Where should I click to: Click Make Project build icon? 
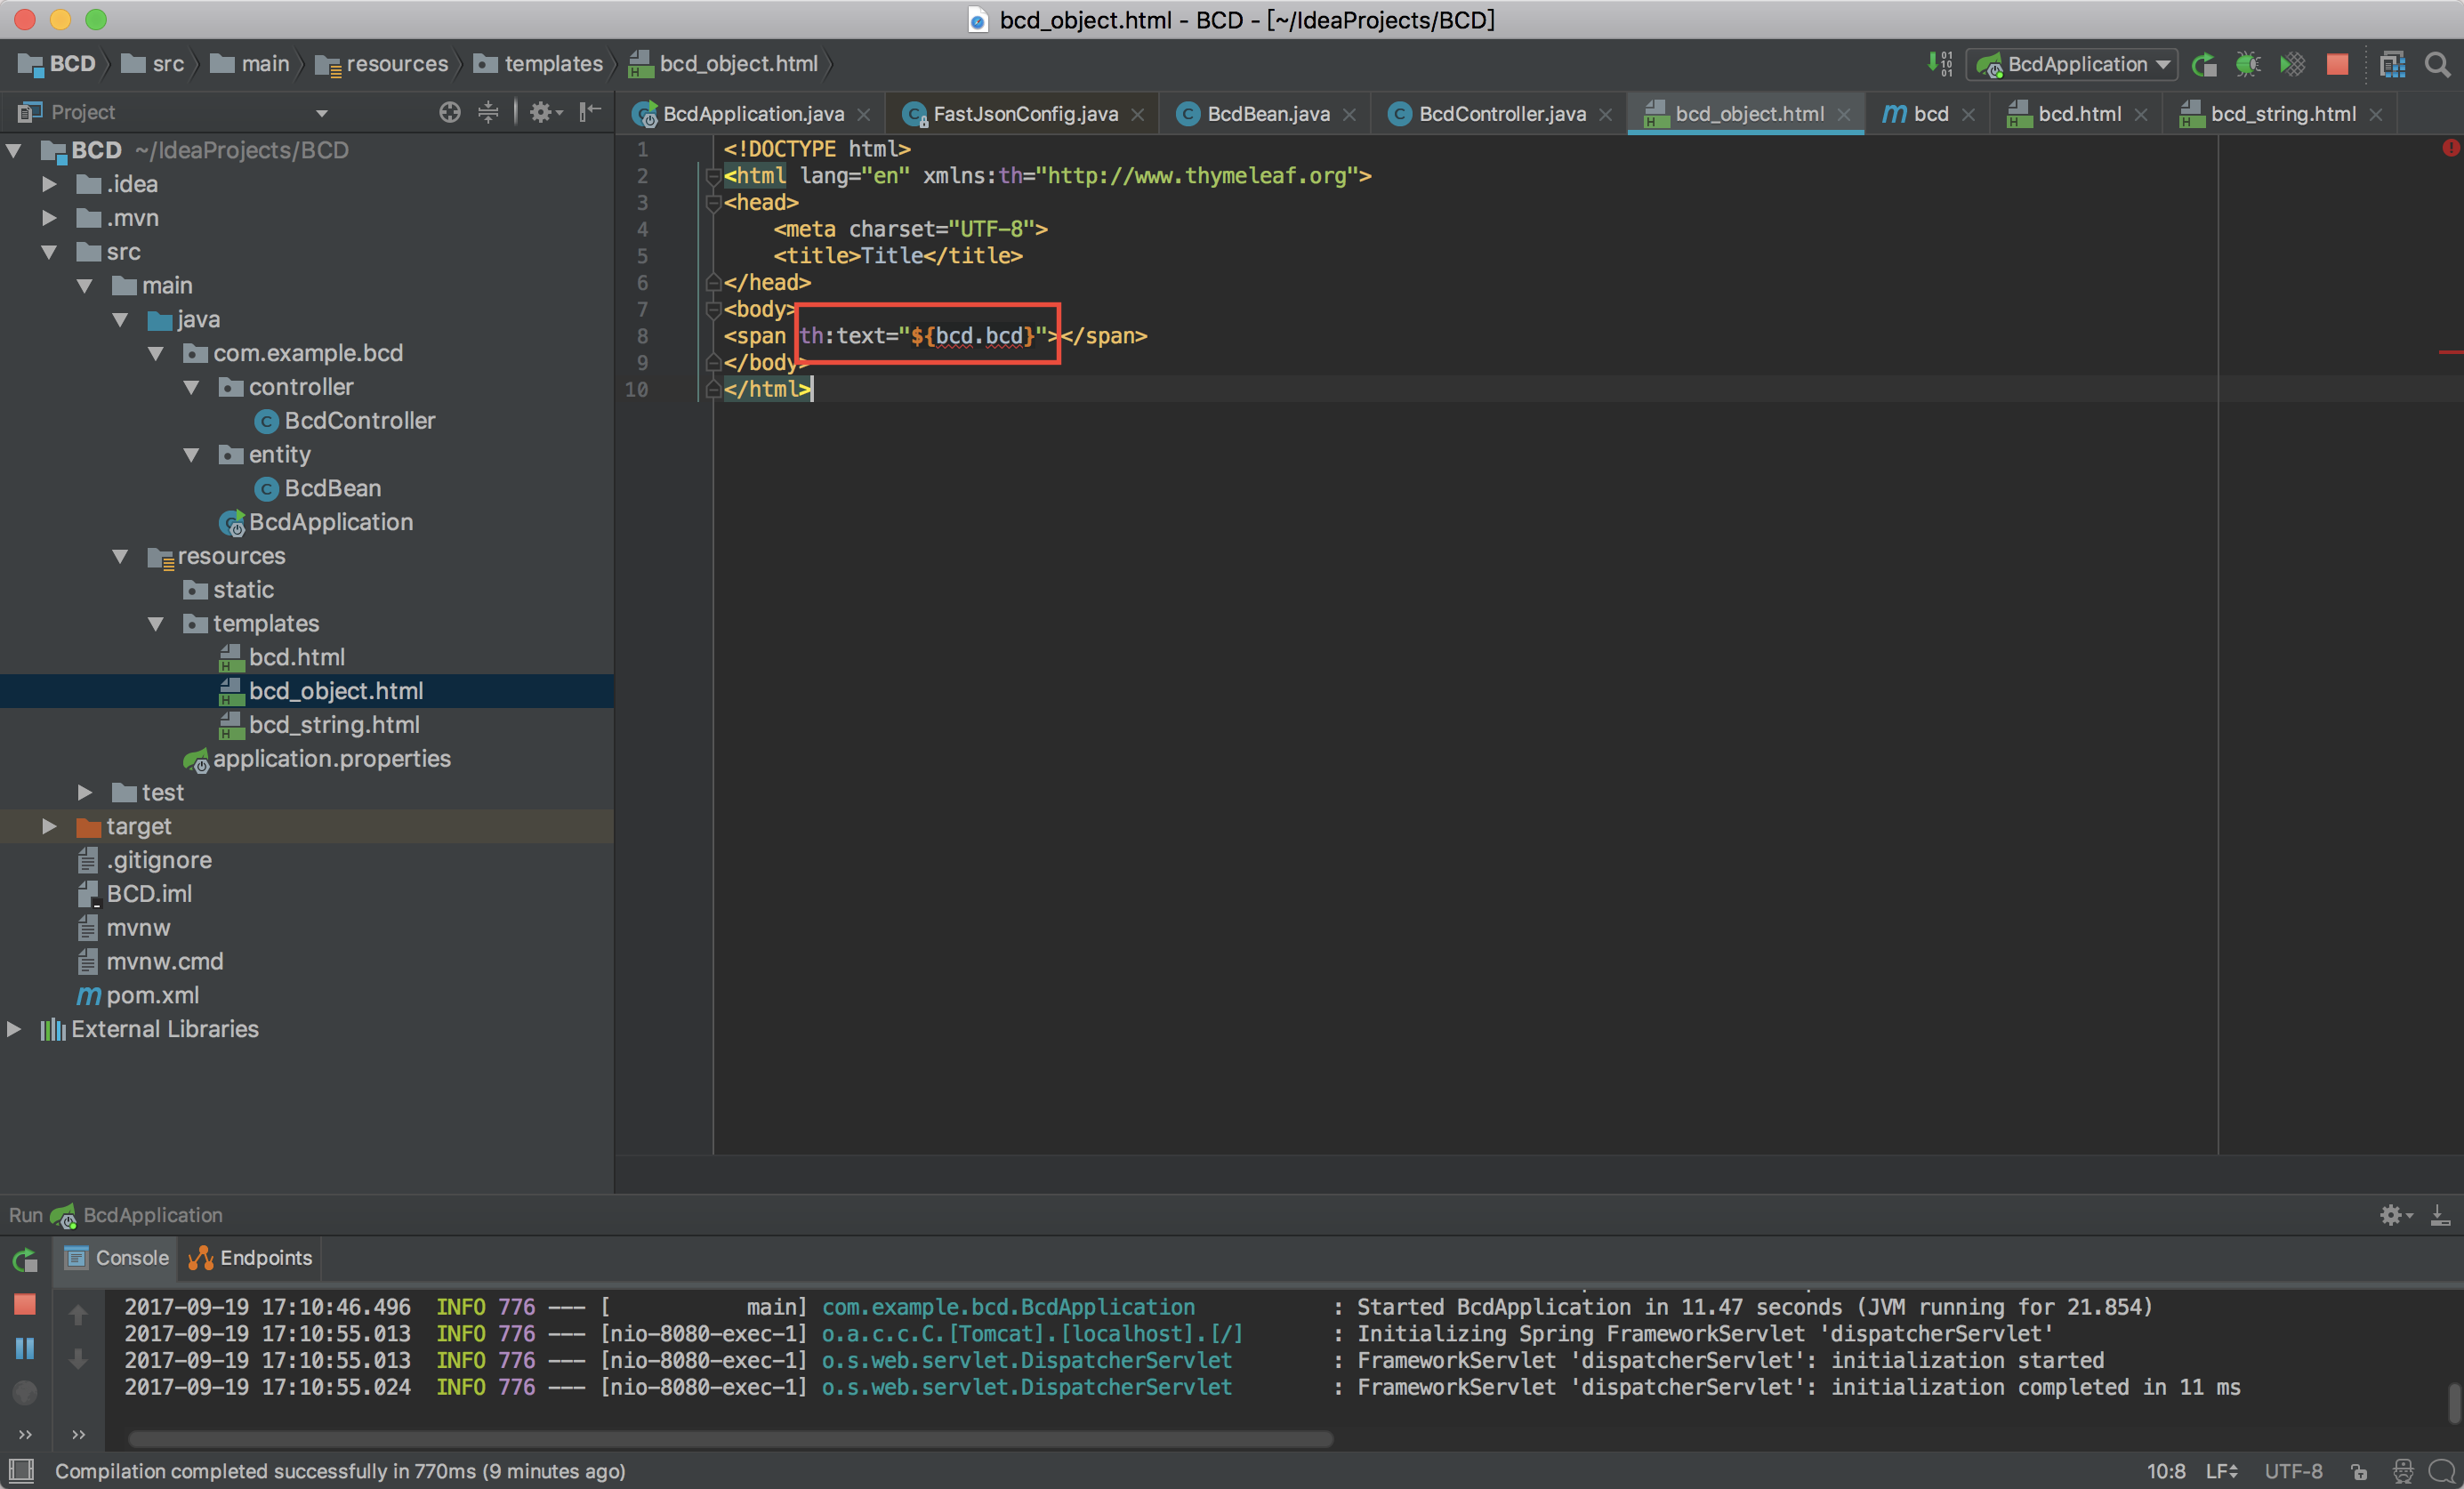pos(1939,65)
